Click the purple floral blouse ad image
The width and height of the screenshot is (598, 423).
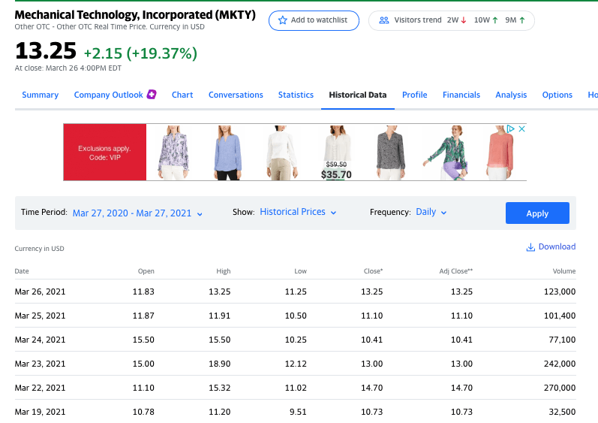[x=173, y=152]
